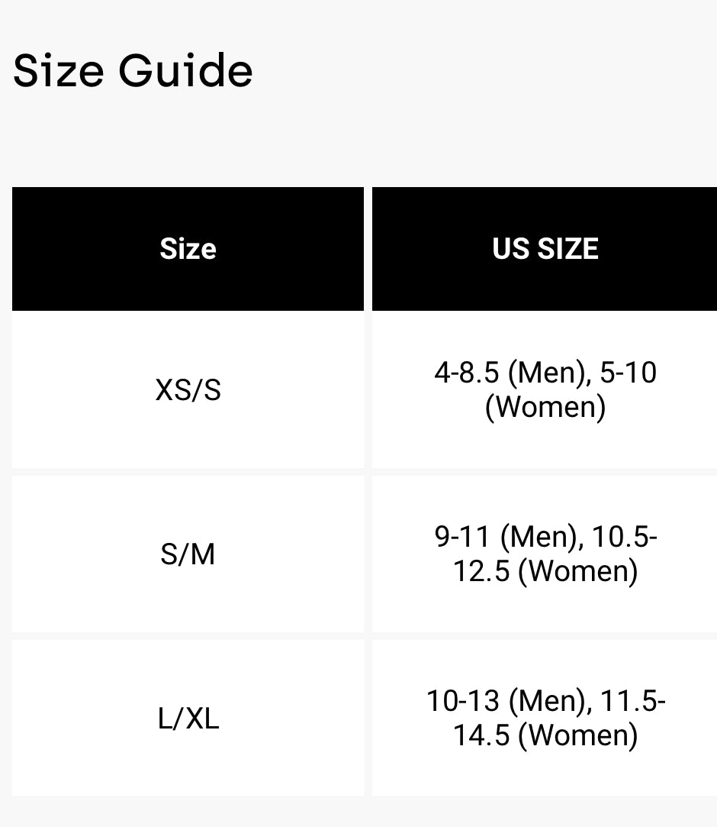
Task: Click the word Size in the page title
Action: pyautogui.click(x=59, y=71)
